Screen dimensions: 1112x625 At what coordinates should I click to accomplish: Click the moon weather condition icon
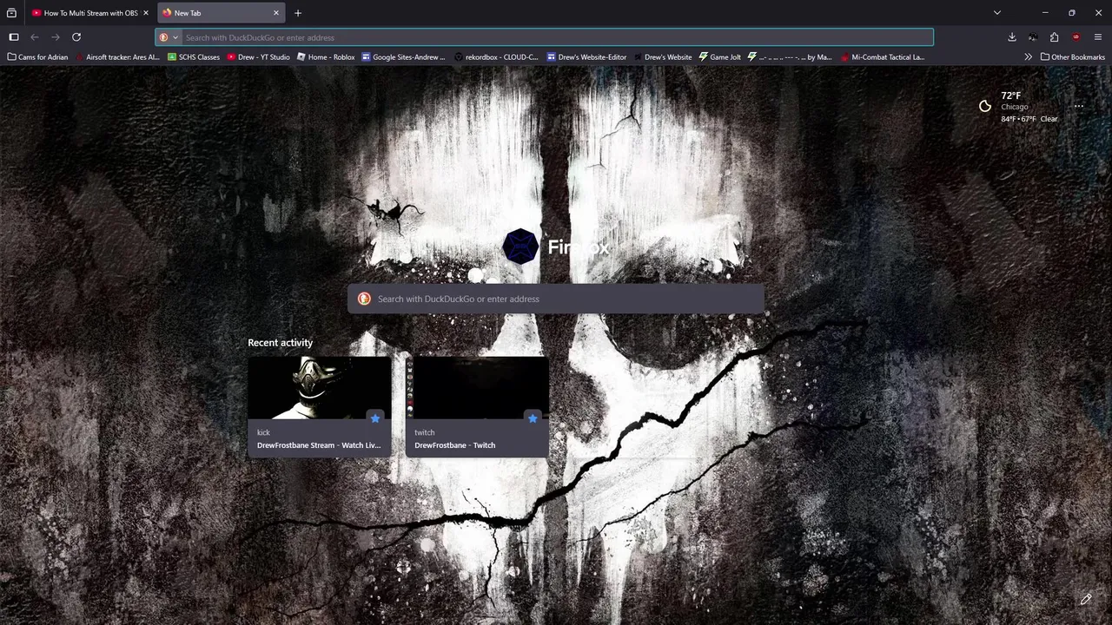(985, 107)
